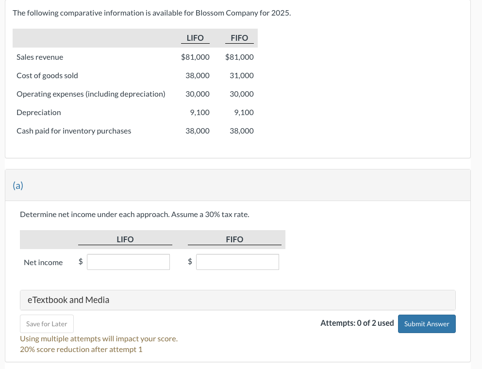Click the Net income row label
The image size is (482, 369).
(x=43, y=263)
